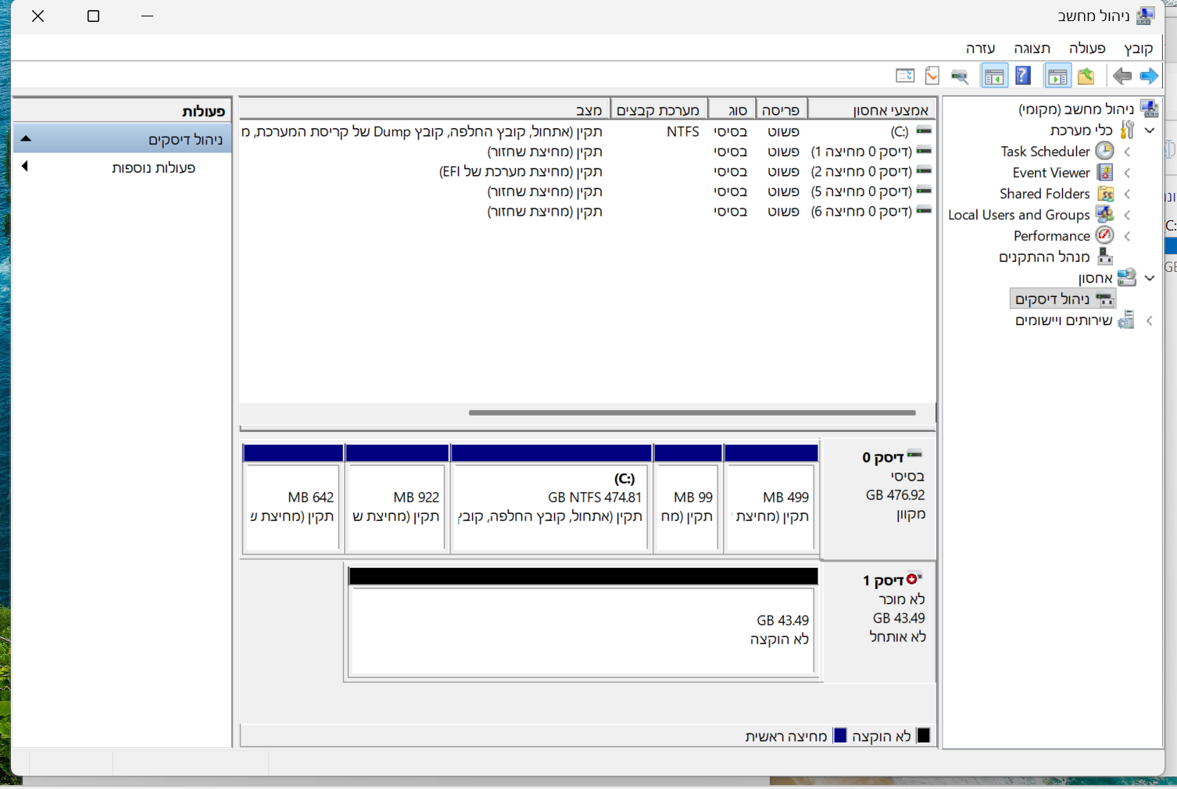Open the קובץ menu

click(1138, 48)
